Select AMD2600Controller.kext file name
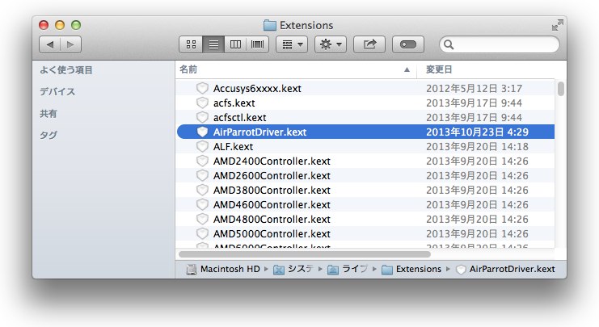This screenshot has height=327, width=599. (272, 175)
